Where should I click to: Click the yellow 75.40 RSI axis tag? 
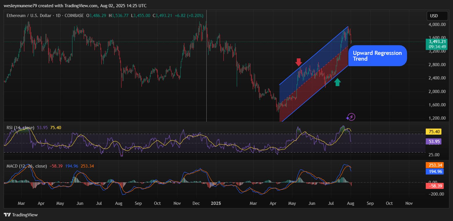433,132
